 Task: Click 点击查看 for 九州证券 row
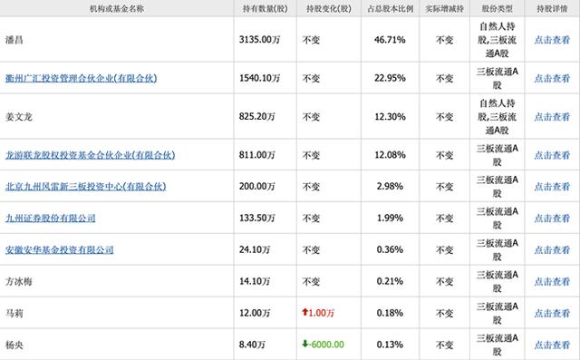[x=552, y=218]
